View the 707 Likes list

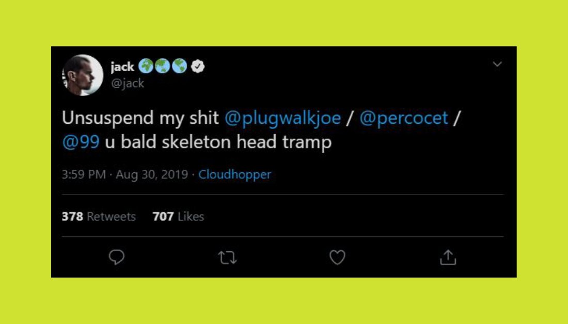(178, 217)
